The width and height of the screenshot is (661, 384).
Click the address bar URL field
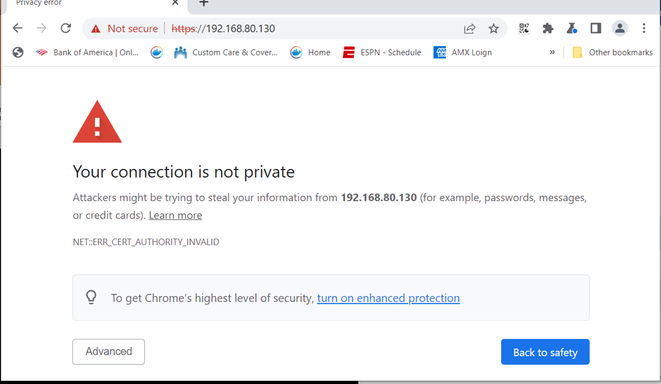pyautogui.click(x=312, y=28)
